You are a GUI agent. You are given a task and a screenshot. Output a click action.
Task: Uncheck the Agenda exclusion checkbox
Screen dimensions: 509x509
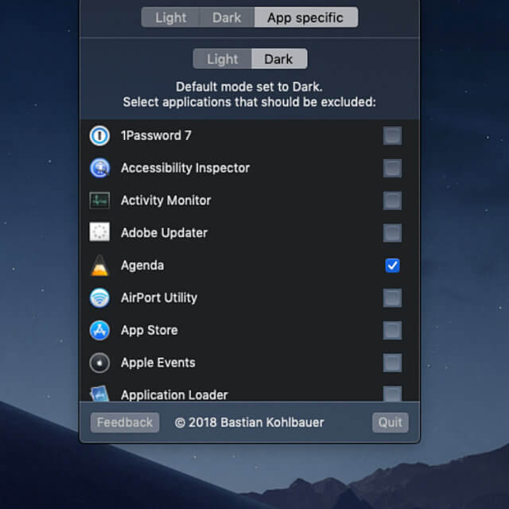392,266
